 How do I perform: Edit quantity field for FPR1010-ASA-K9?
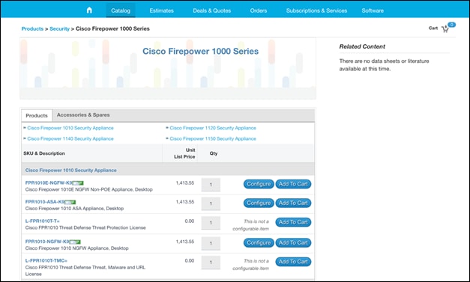211,203
